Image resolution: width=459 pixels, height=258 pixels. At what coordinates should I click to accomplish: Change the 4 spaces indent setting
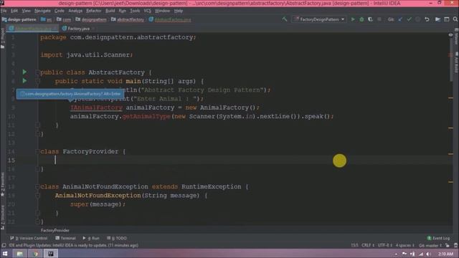click(x=404, y=245)
